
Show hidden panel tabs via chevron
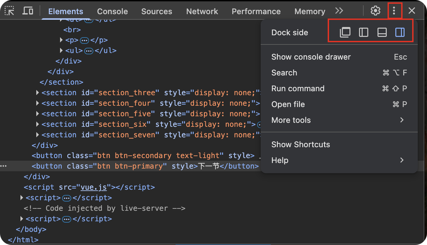(x=339, y=11)
